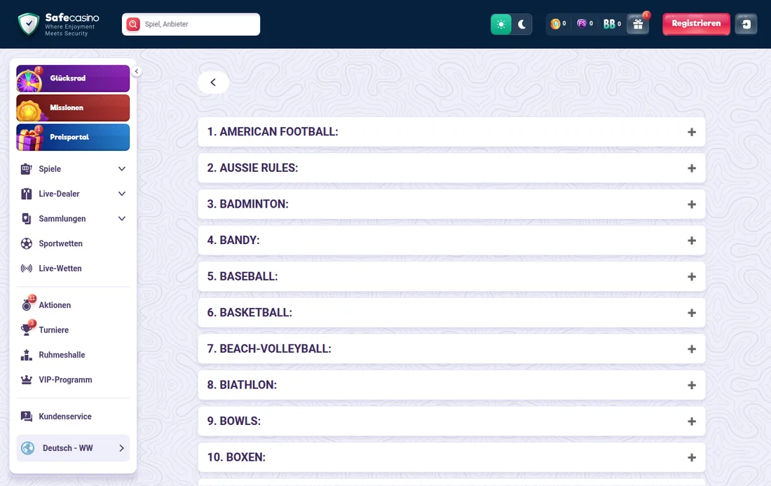The height and width of the screenshot is (486, 771).
Task: Focus the Spiel, Anbieter search field
Action: [x=191, y=24]
